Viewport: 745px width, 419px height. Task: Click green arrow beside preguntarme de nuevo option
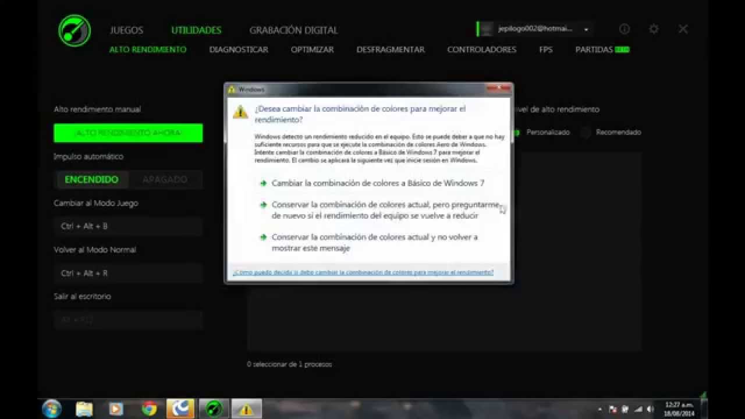264,205
